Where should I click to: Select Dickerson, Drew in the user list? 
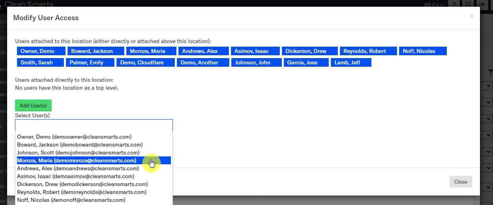click(82, 184)
